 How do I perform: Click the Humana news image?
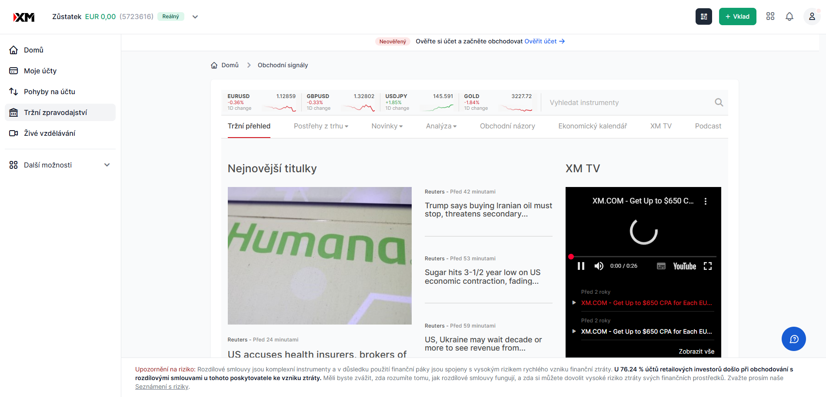[x=320, y=256]
